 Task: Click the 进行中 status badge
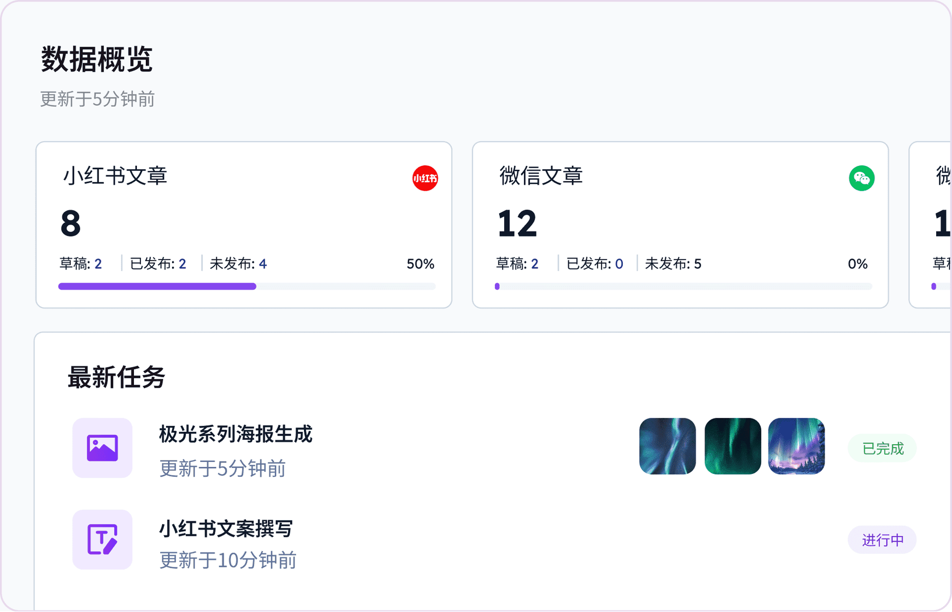[x=882, y=540]
